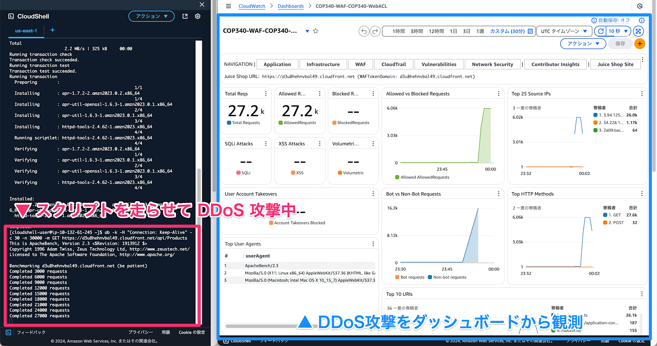Add a new CloudShell tab
This screenshot has width=657, height=346.
click(x=53, y=30)
